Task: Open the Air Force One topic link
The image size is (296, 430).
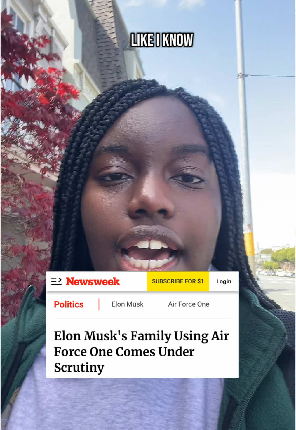Action: click(189, 304)
